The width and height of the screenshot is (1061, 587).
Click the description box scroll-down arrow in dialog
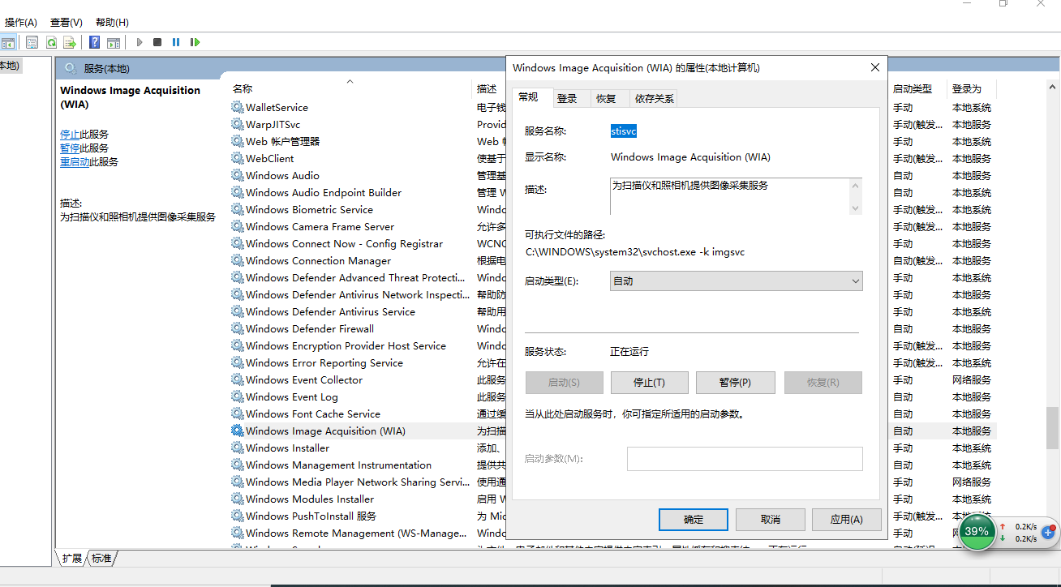pos(854,208)
